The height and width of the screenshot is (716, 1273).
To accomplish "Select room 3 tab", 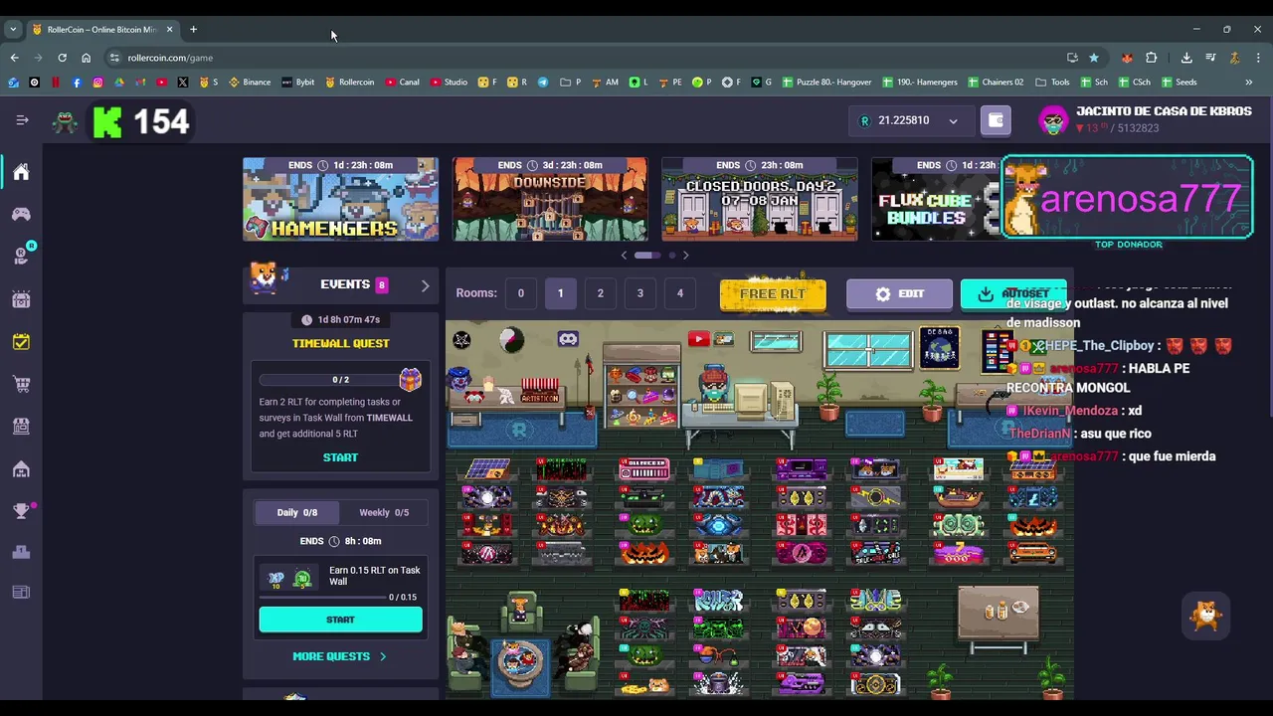I will click(x=639, y=293).
